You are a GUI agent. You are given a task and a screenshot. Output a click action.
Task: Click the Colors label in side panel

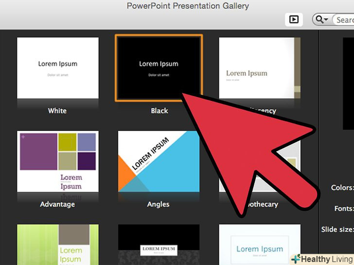(x=342, y=187)
